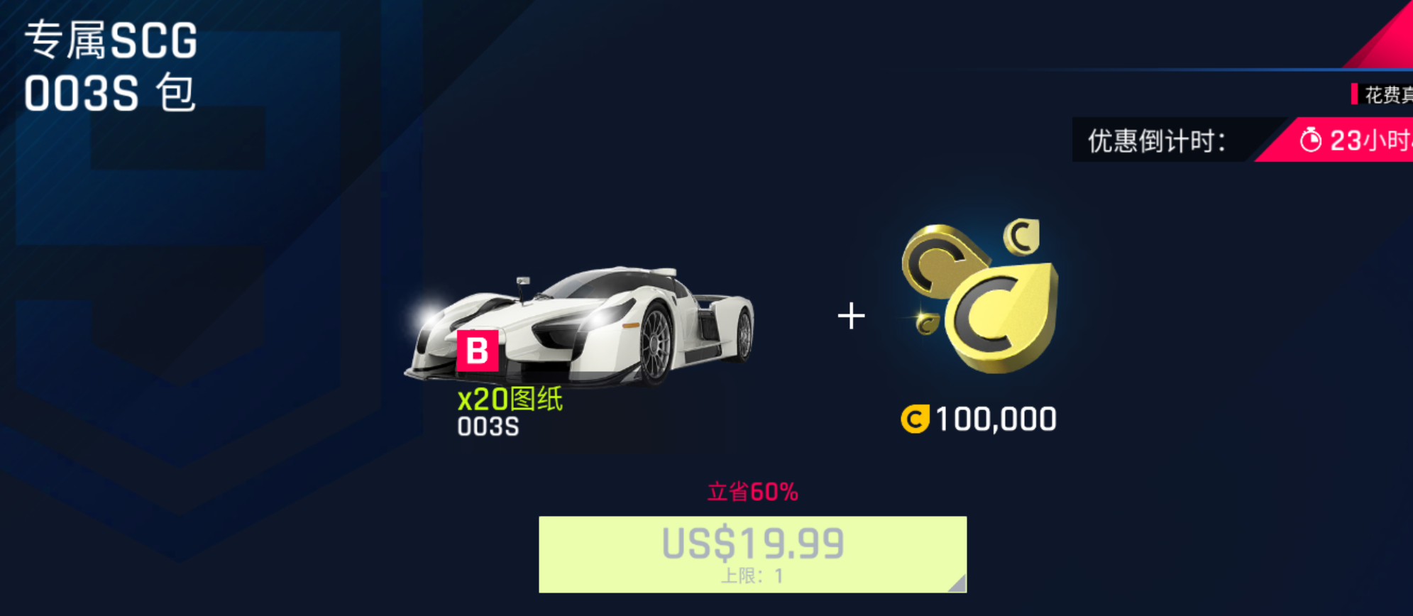The image size is (1413, 616).
Task: Tap the small coin icon beside 100,000
Action: click(915, 419)
